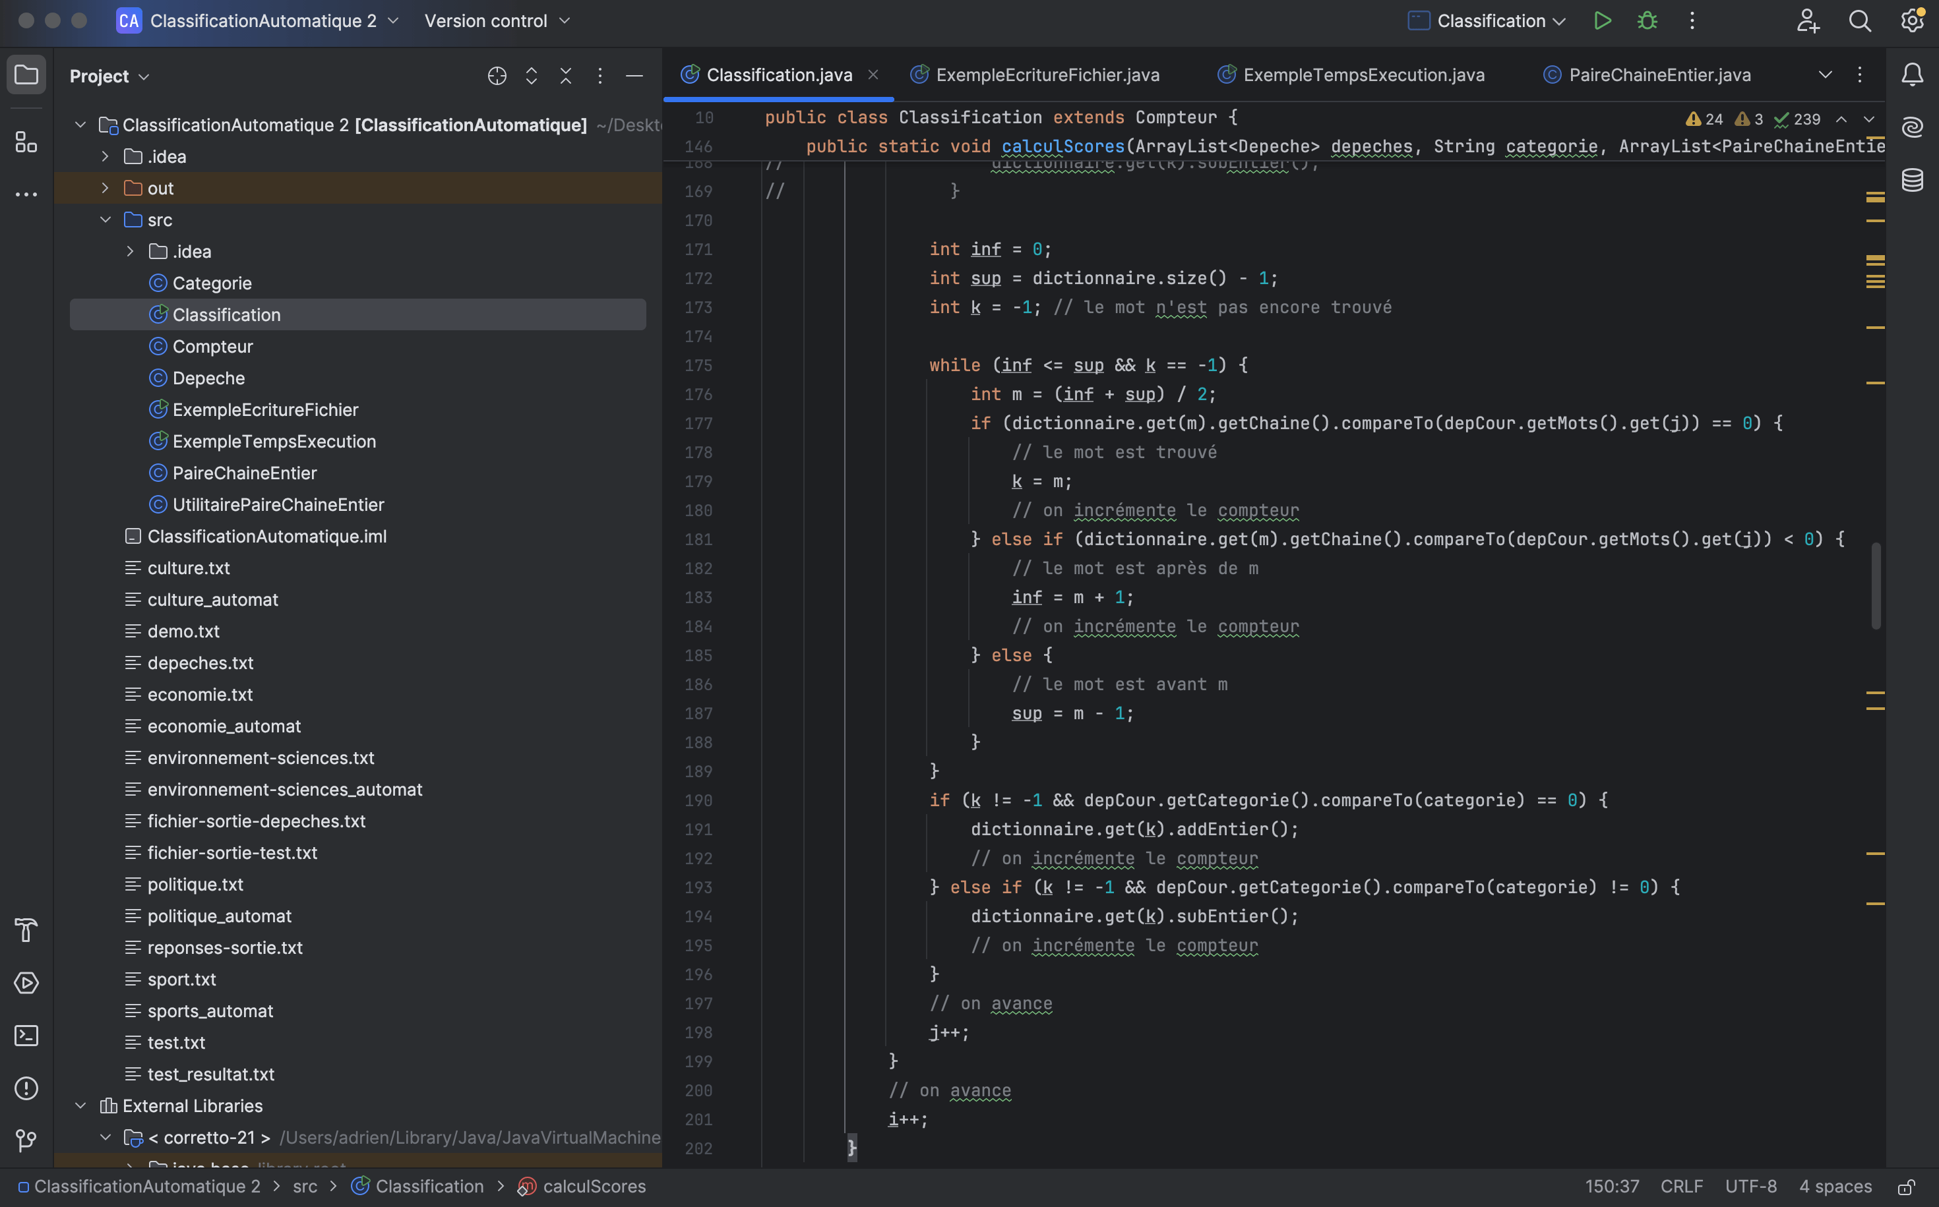Viewport: 1939px width, 1207px height.
Task: Debug the Classification configuration
Action: (1647, 20)
